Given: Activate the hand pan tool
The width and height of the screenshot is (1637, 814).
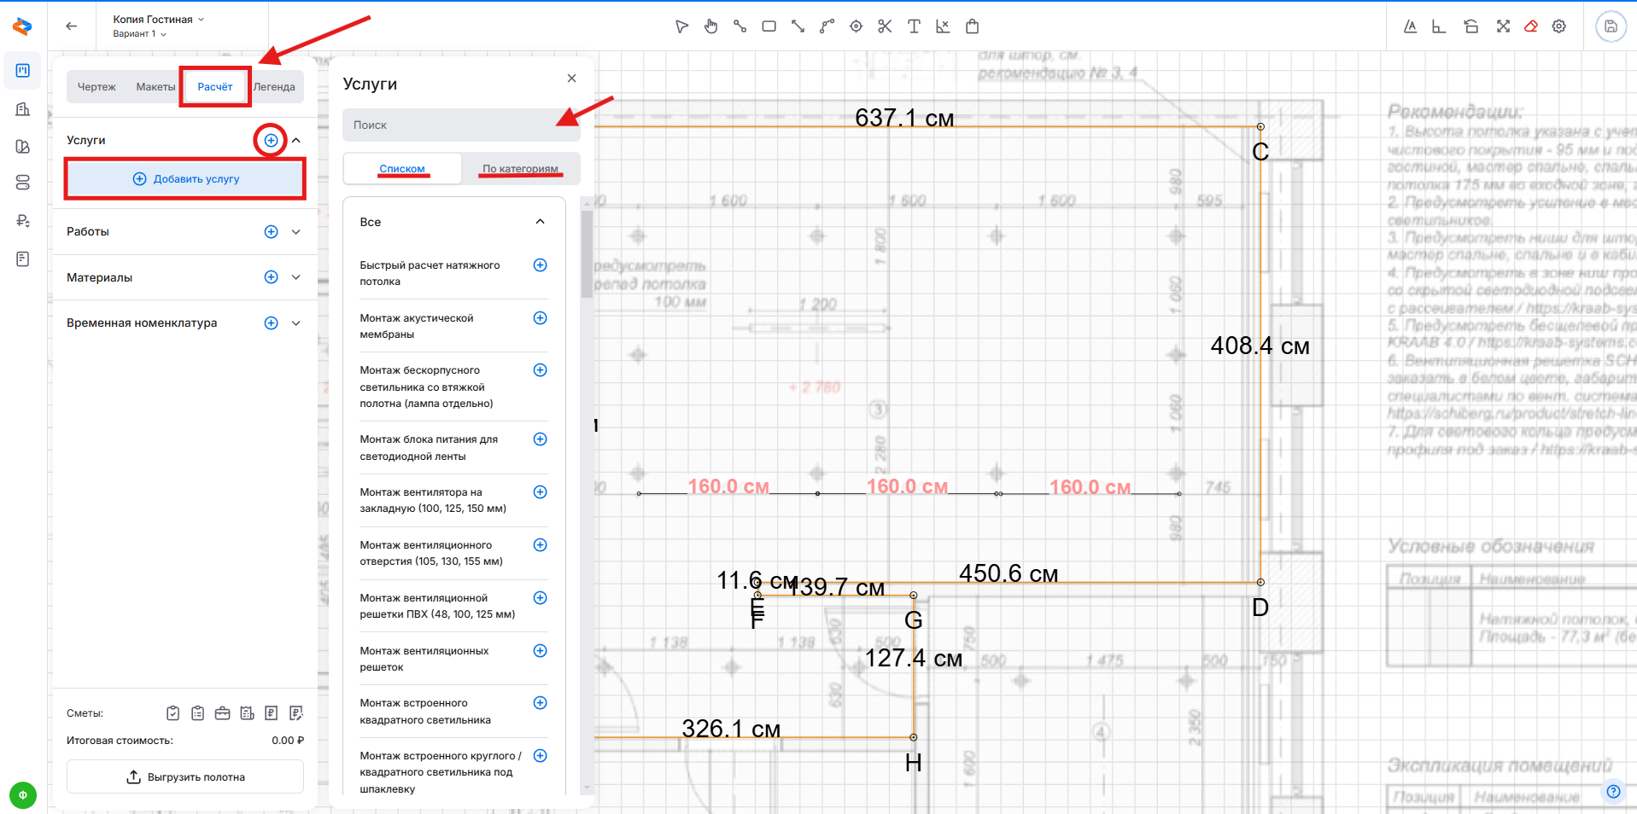Looking at the screenshot, I should [x=710, y=26].
